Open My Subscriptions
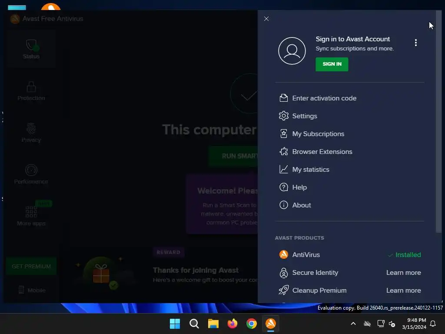Screen dimensions: 445x334 [318, 134]
